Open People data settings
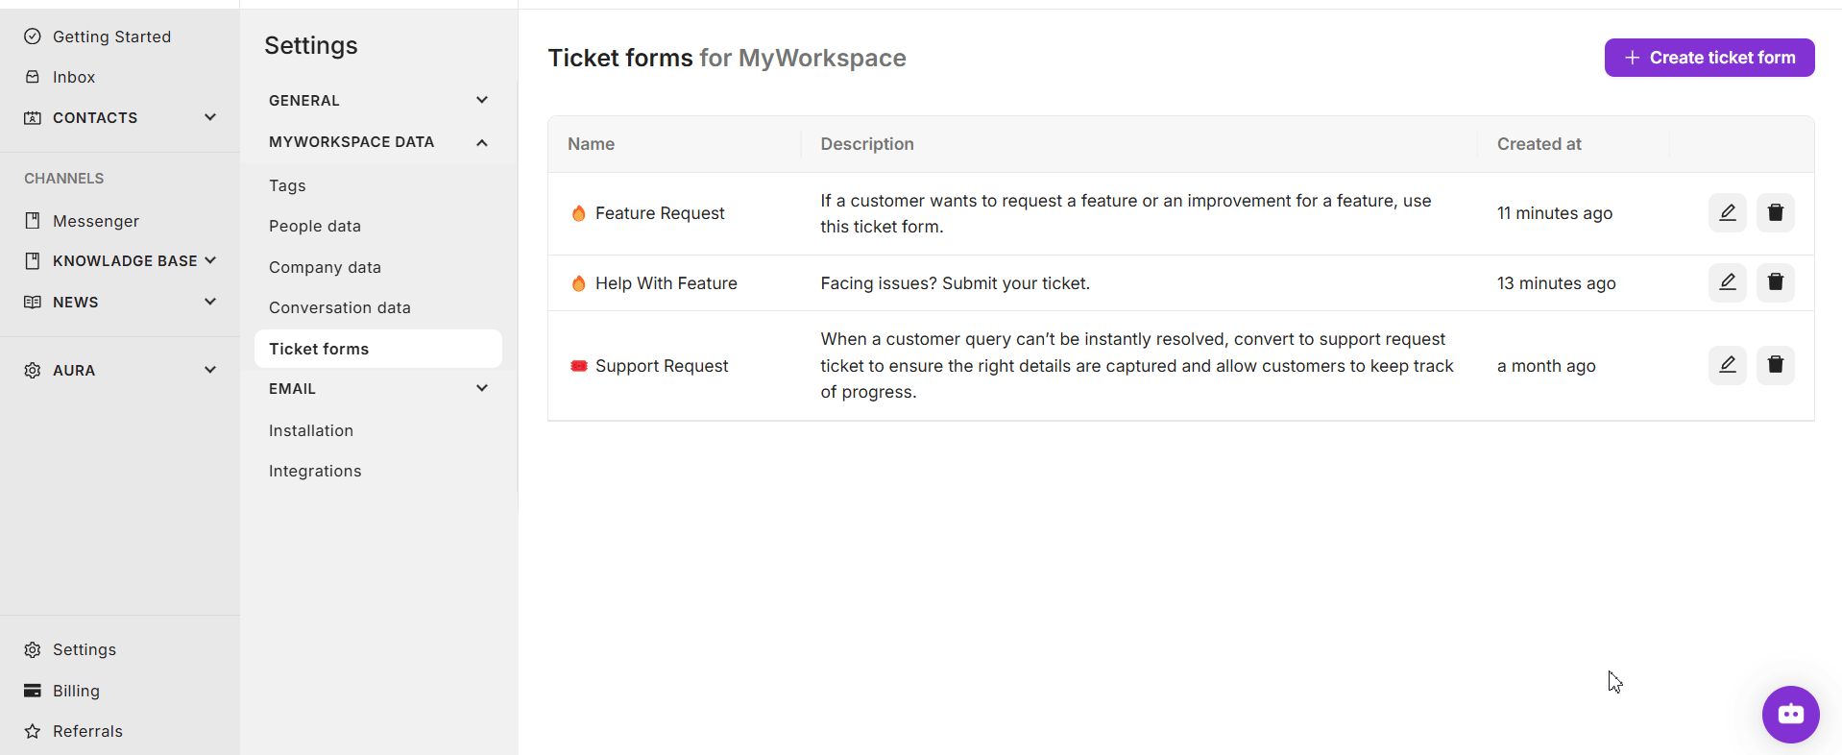This screenshot has height=755, width=1842. [x=315, y=226]
